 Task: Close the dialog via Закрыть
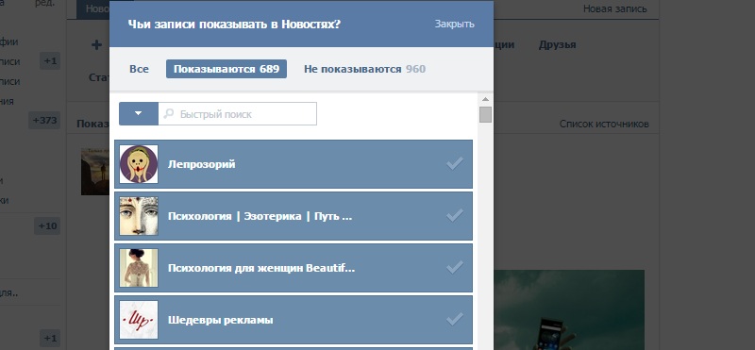[x=455, y=25]
